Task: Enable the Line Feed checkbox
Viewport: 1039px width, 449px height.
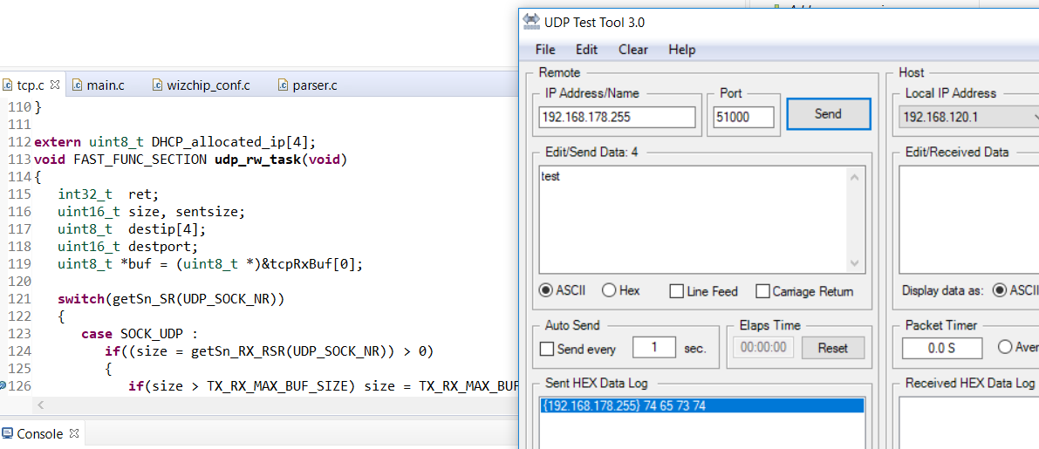Action: pos(704,291)
